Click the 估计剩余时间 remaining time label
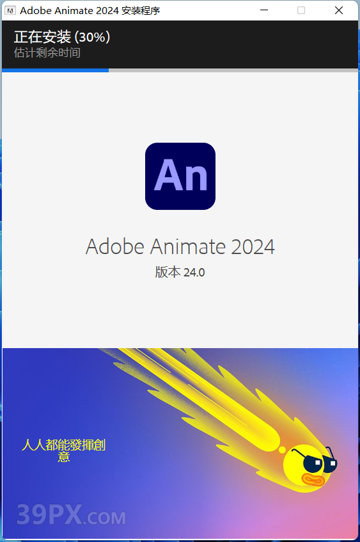360x542 pixels. [47, 52]
